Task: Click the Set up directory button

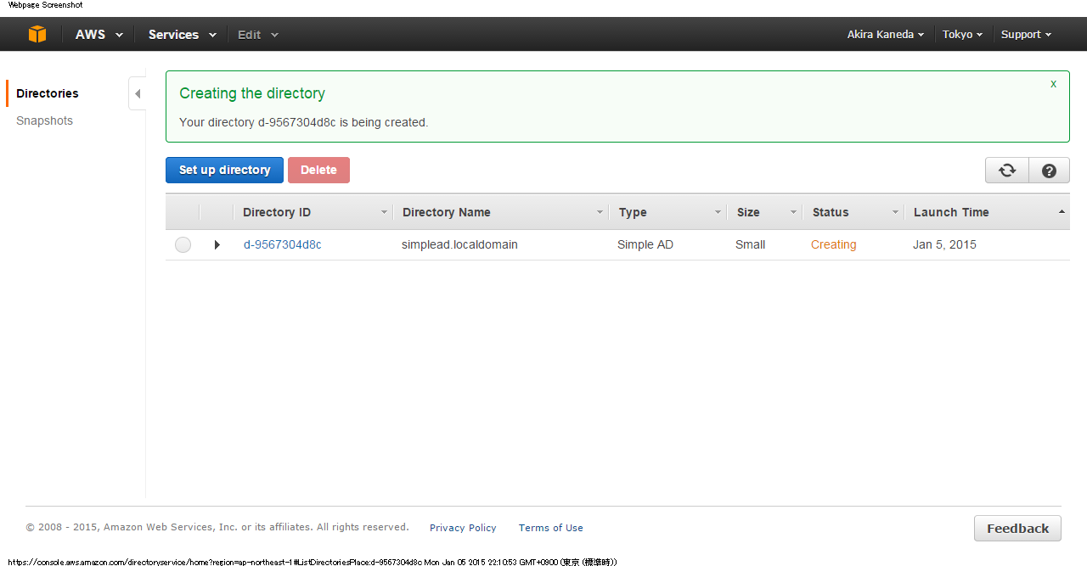Action: click(224, 170)
